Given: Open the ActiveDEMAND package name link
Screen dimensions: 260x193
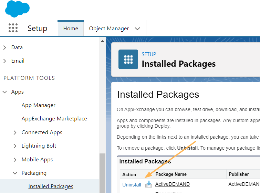Looking at the screenshot, I should coord(173,184).
